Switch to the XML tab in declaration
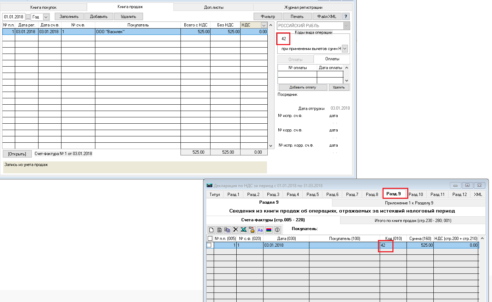Screen dimensions: 492x302 click(x=478, y=194)
